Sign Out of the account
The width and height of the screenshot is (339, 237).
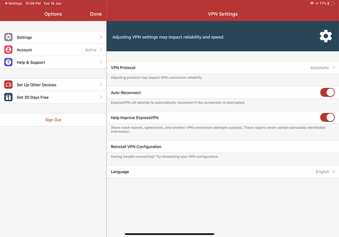coord(53,120)
